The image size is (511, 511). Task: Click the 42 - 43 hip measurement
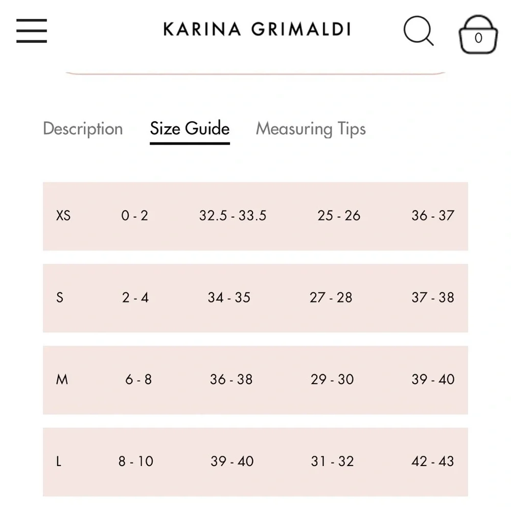[x=432, y=461]
